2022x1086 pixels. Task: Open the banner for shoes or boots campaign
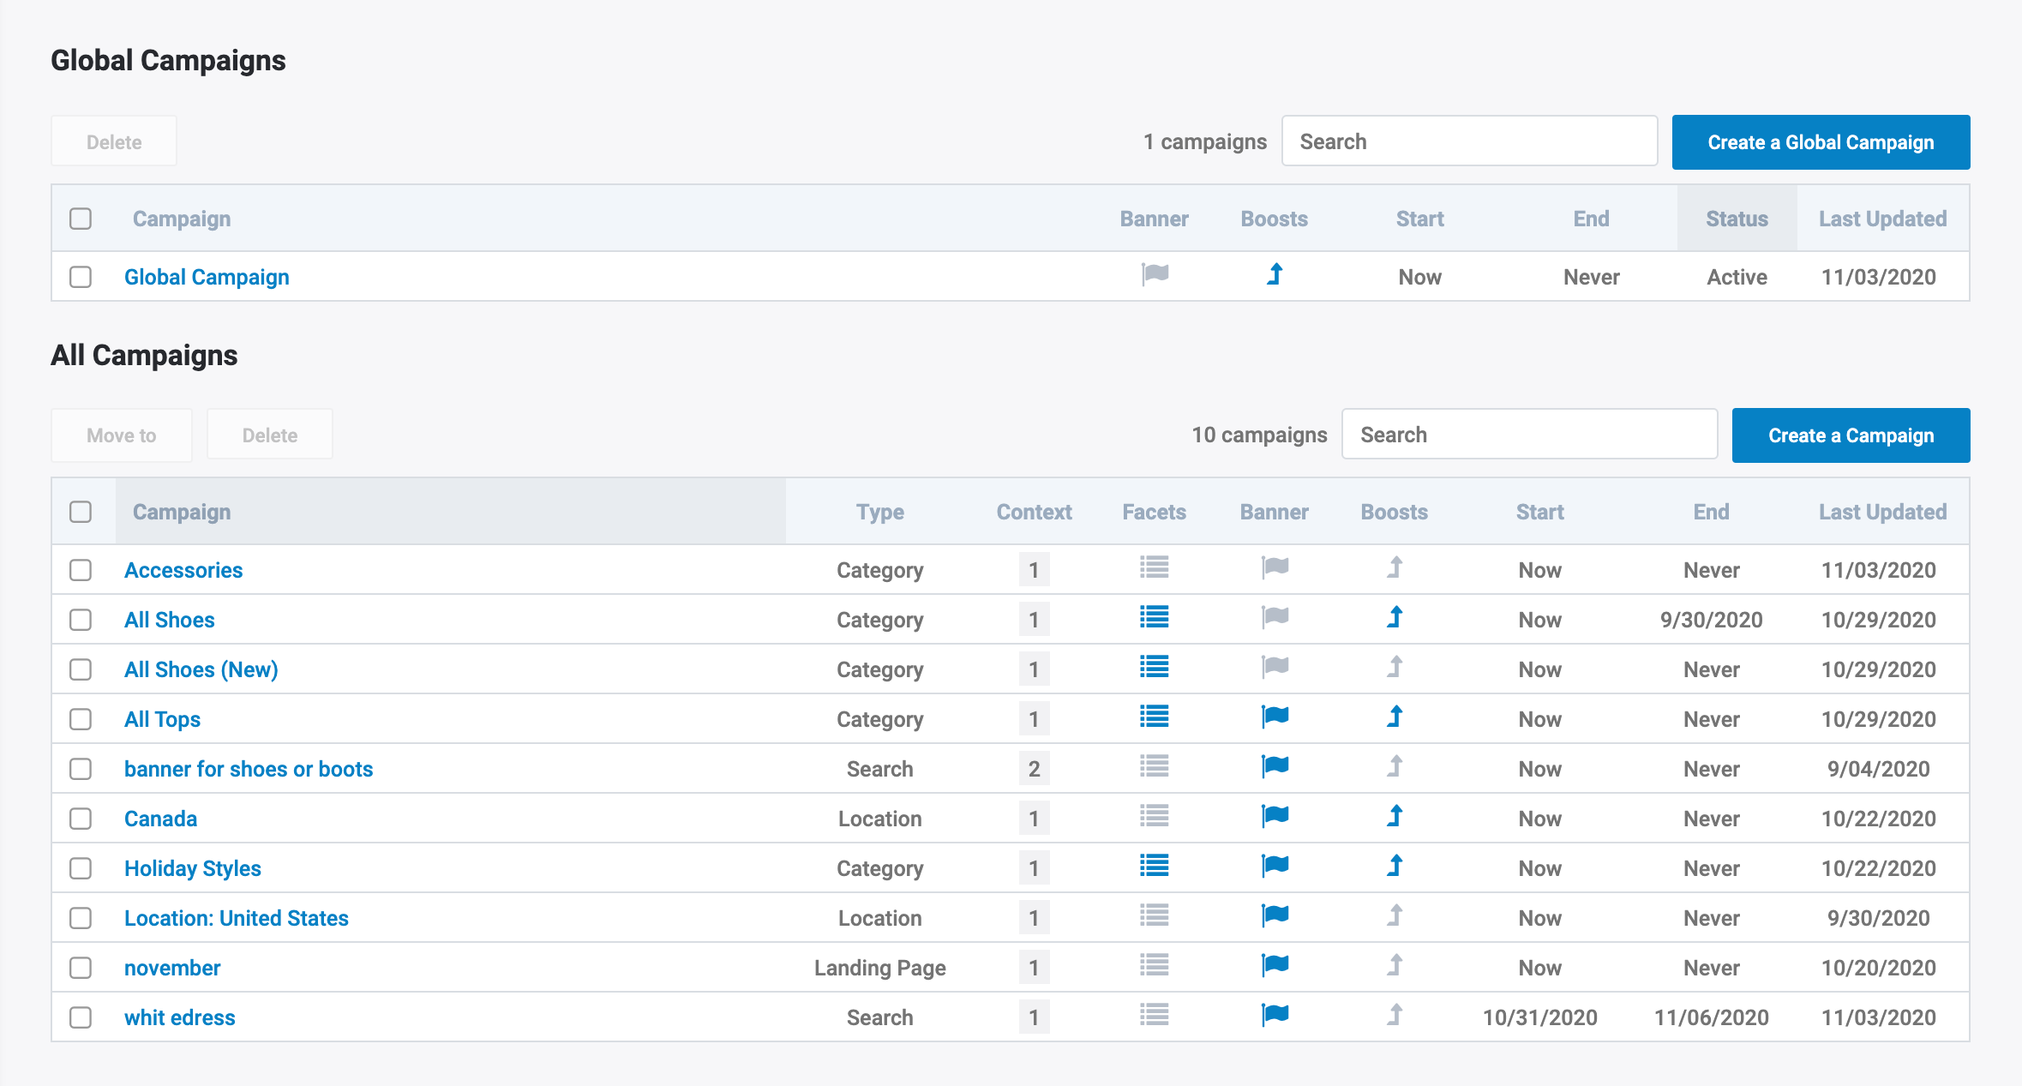(249, 769)
